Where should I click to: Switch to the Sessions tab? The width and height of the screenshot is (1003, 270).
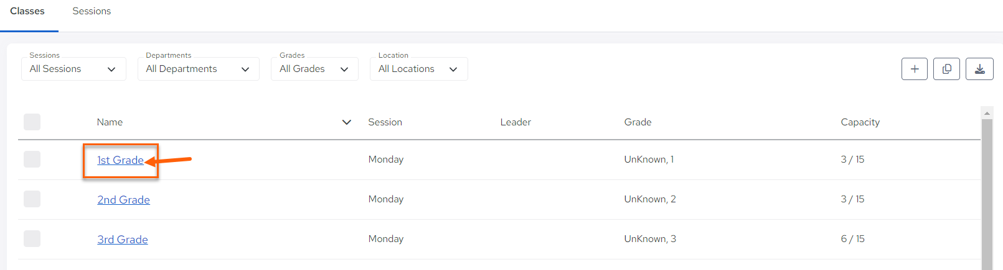tap(92, 11)
